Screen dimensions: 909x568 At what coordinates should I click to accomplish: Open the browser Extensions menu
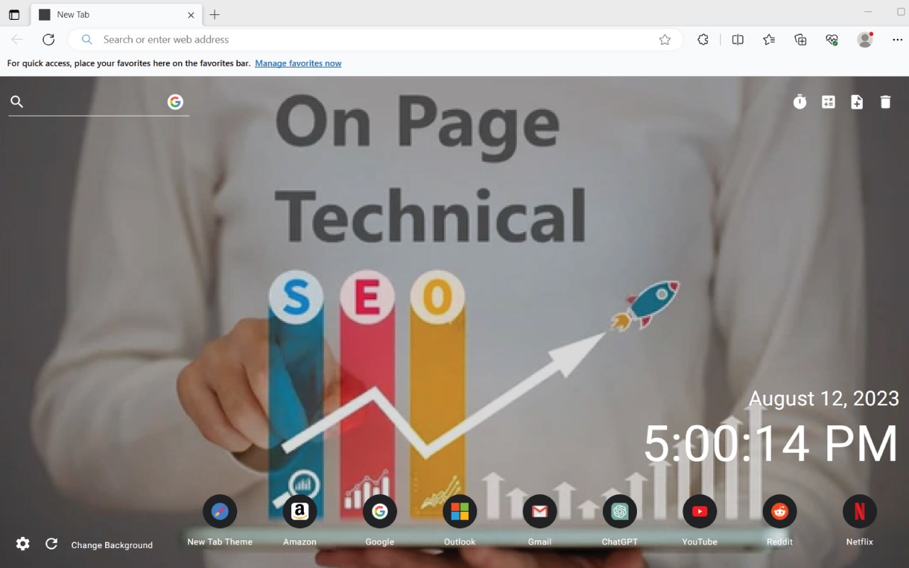tap(703, 40)
